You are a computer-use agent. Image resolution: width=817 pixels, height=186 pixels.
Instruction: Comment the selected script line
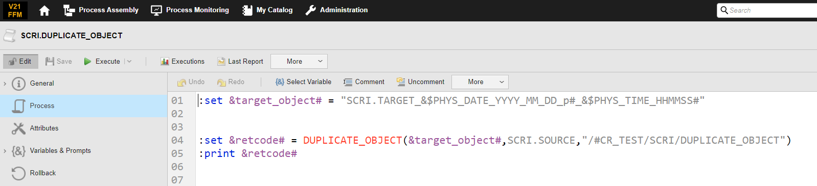[x=364, y=82]
